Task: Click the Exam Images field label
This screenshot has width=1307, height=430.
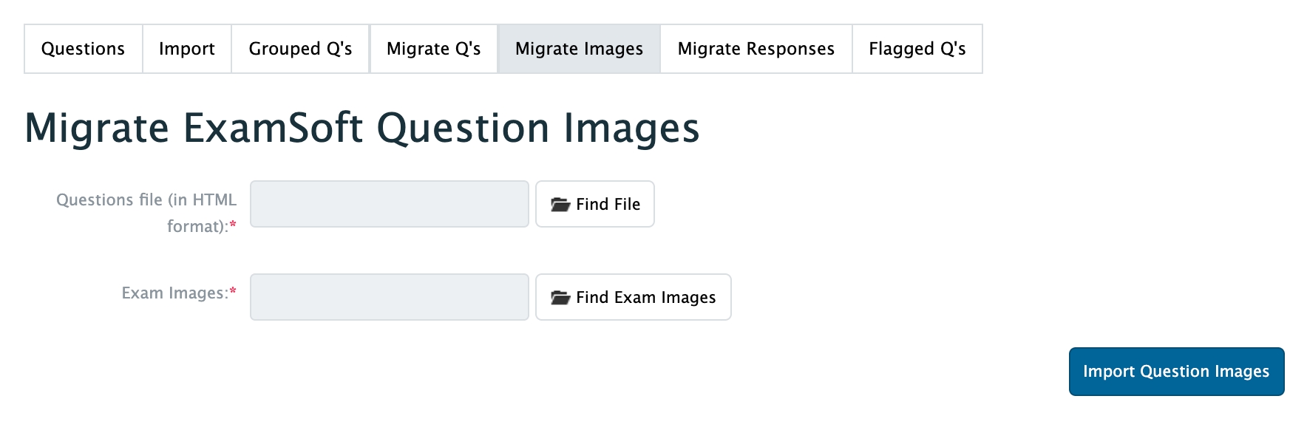Action: (x=174, y=293)
